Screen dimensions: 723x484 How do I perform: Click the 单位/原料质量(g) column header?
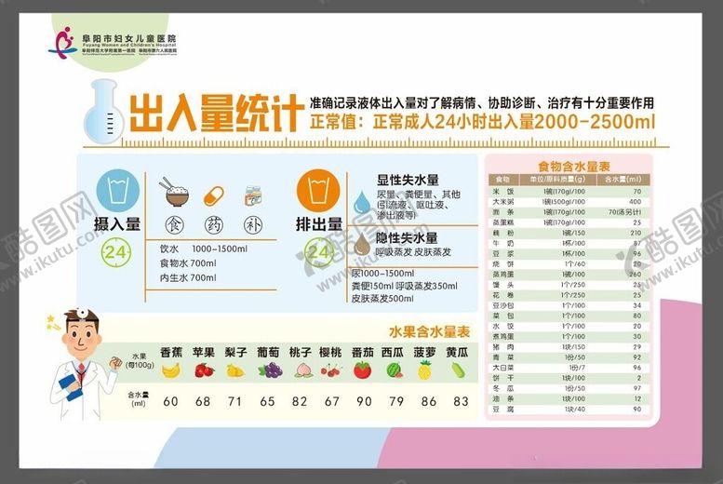557,180
